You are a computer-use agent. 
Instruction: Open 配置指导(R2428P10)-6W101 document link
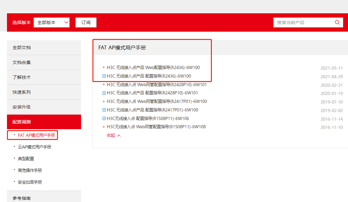(x=152, y=93)
